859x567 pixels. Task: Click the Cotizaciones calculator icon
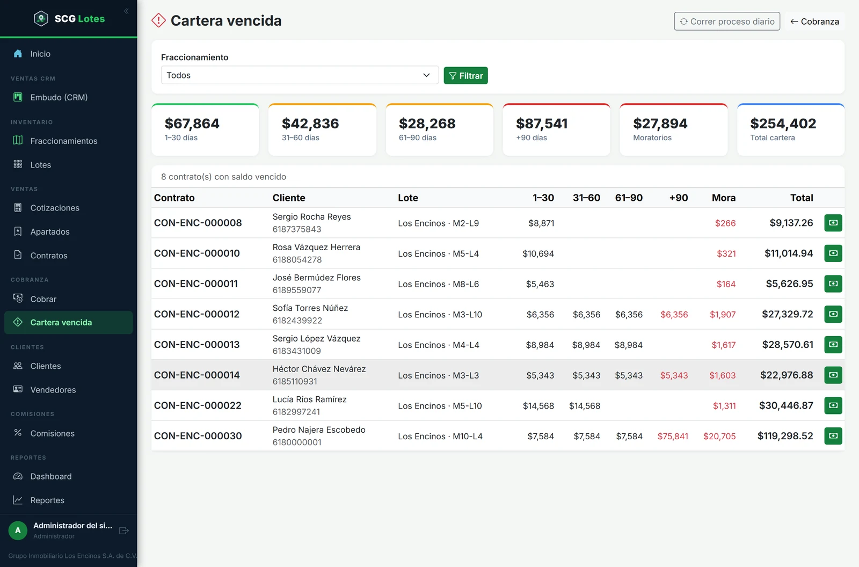pos(18,208)
